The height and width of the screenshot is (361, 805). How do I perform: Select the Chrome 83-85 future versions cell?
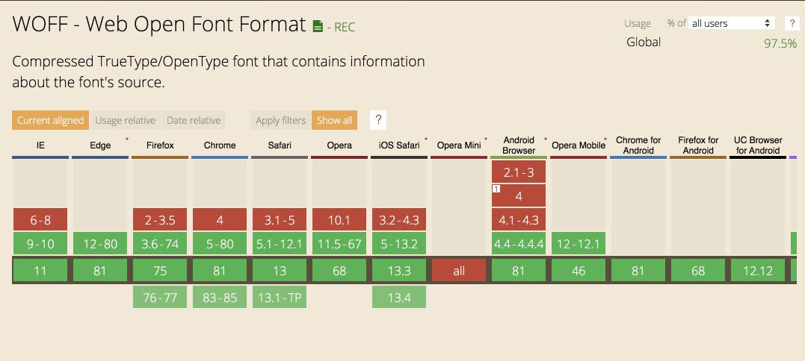click(220, 298)
